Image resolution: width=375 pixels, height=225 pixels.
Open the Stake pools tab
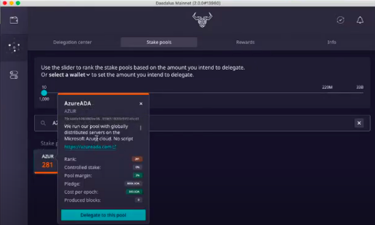[x=159, y=42]
